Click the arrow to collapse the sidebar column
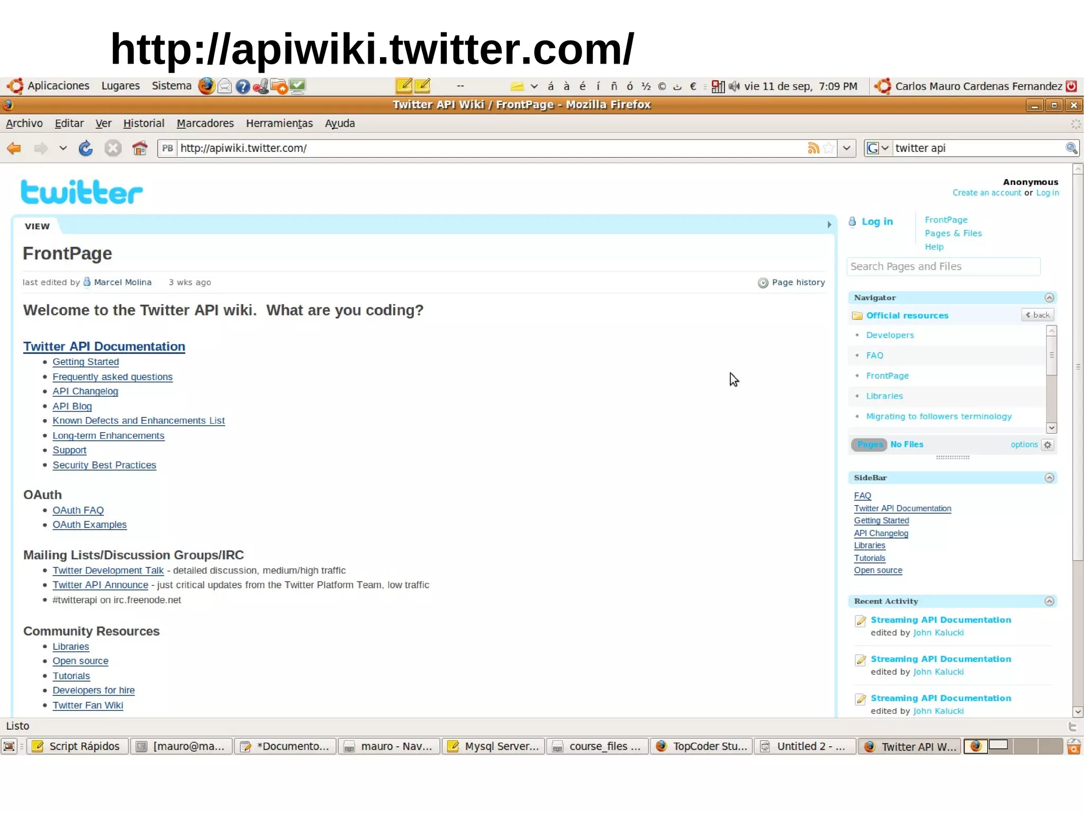Screen dimensions: 1084x813 829,225
